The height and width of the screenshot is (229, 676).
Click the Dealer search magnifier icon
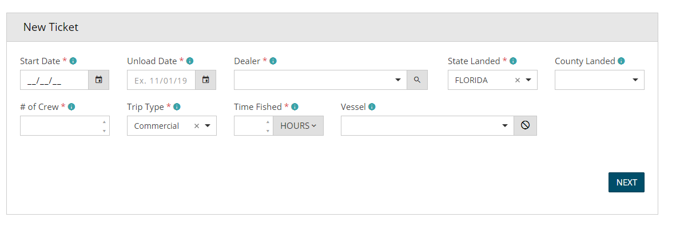[417, 80]
